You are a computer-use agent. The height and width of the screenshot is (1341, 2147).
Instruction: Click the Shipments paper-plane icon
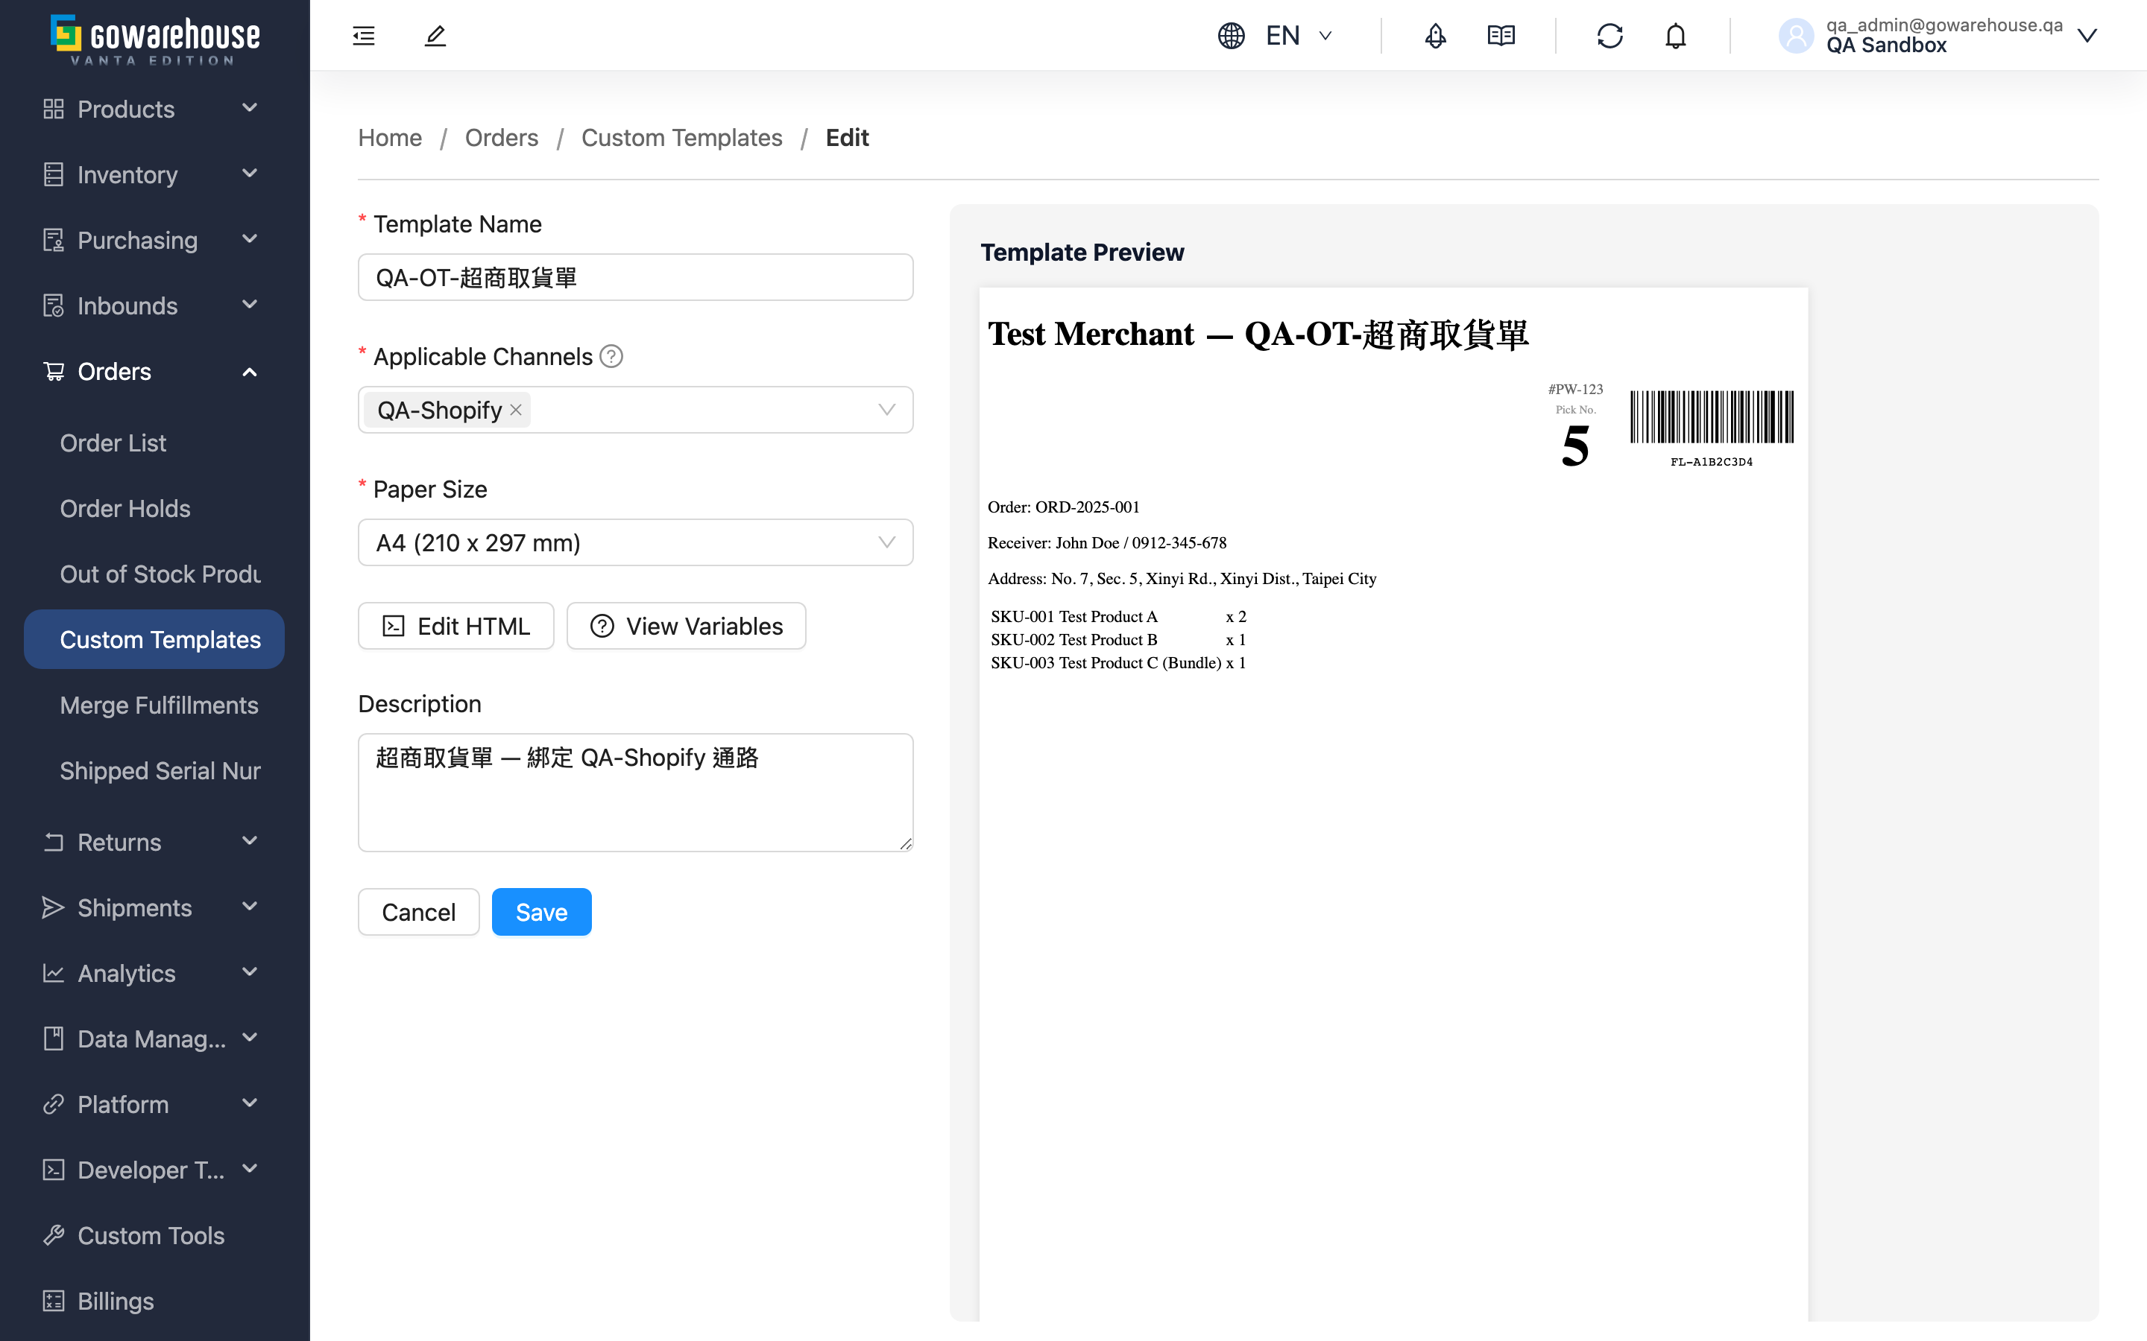53,907
